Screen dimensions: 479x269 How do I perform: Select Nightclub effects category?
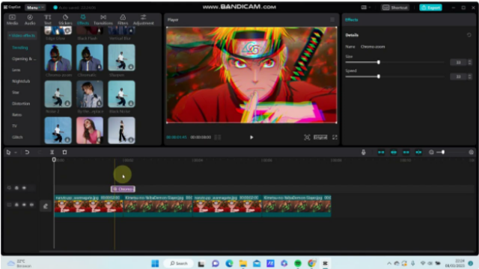(x=21, y=81)
